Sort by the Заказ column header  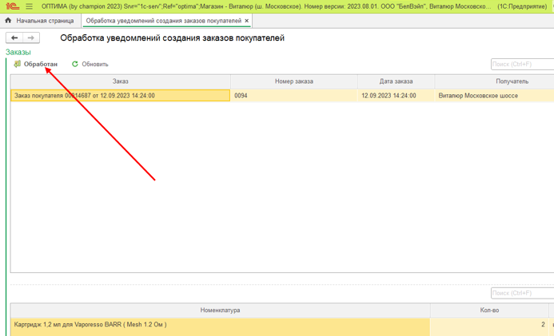coord(120,81)
